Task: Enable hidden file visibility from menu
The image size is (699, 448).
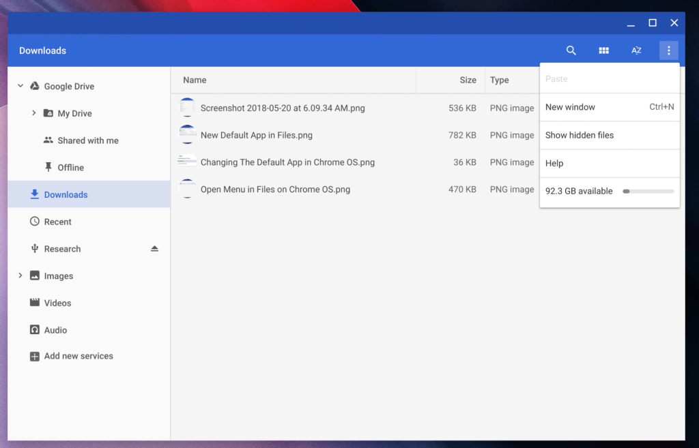Action: pyautogui.click(x=579, y=135)
